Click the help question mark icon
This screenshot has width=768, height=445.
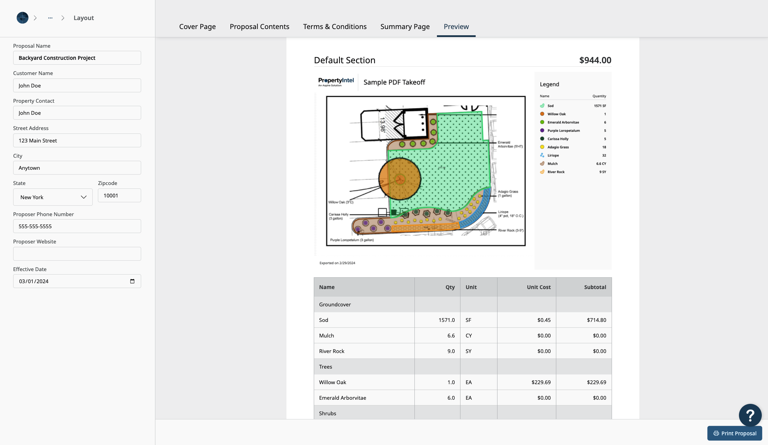(x=750, y=415)
